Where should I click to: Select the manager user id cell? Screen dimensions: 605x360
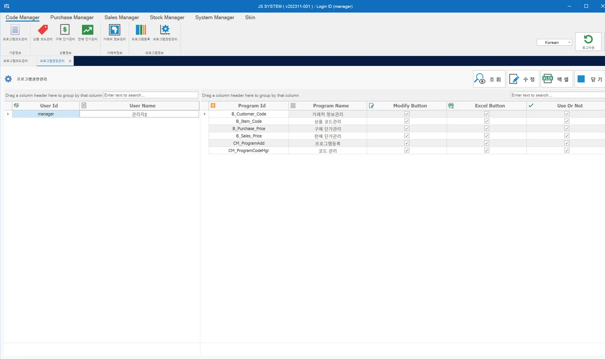point(46,114)
